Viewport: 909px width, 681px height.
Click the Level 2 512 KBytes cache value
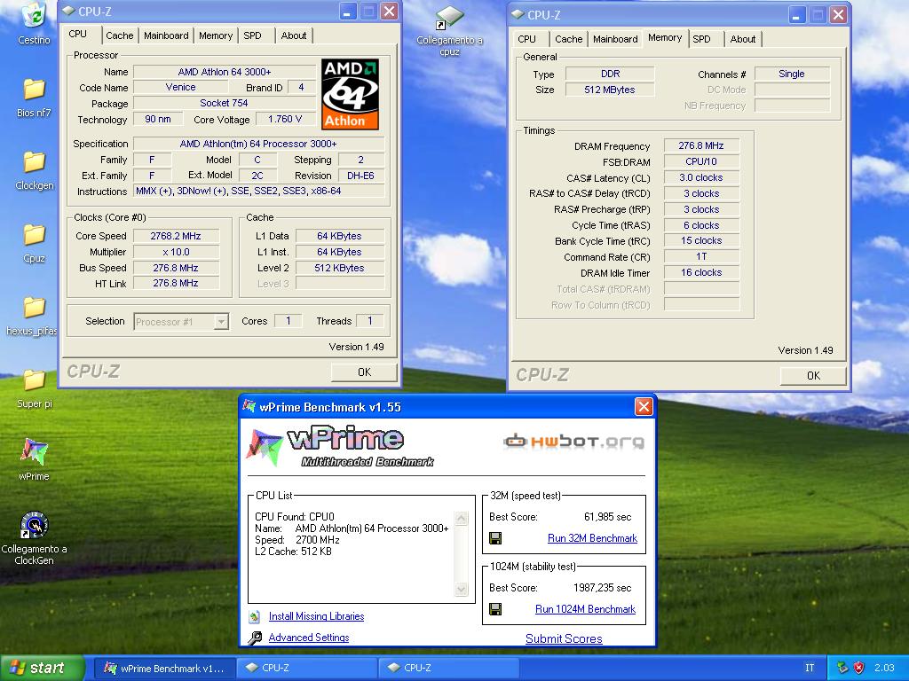[339, 268]
